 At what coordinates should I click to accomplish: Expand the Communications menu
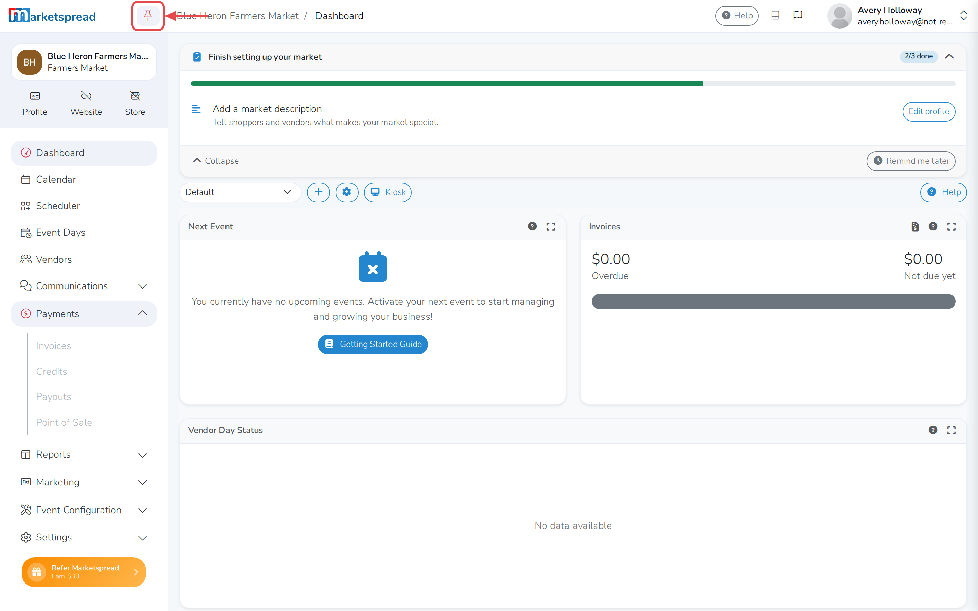[x=84, y=286]
